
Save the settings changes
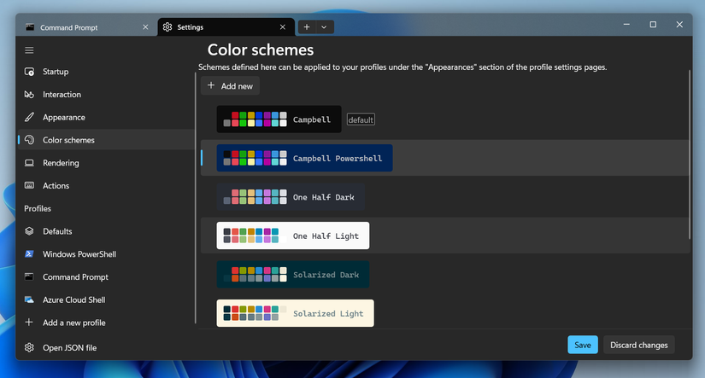(583, 345)
